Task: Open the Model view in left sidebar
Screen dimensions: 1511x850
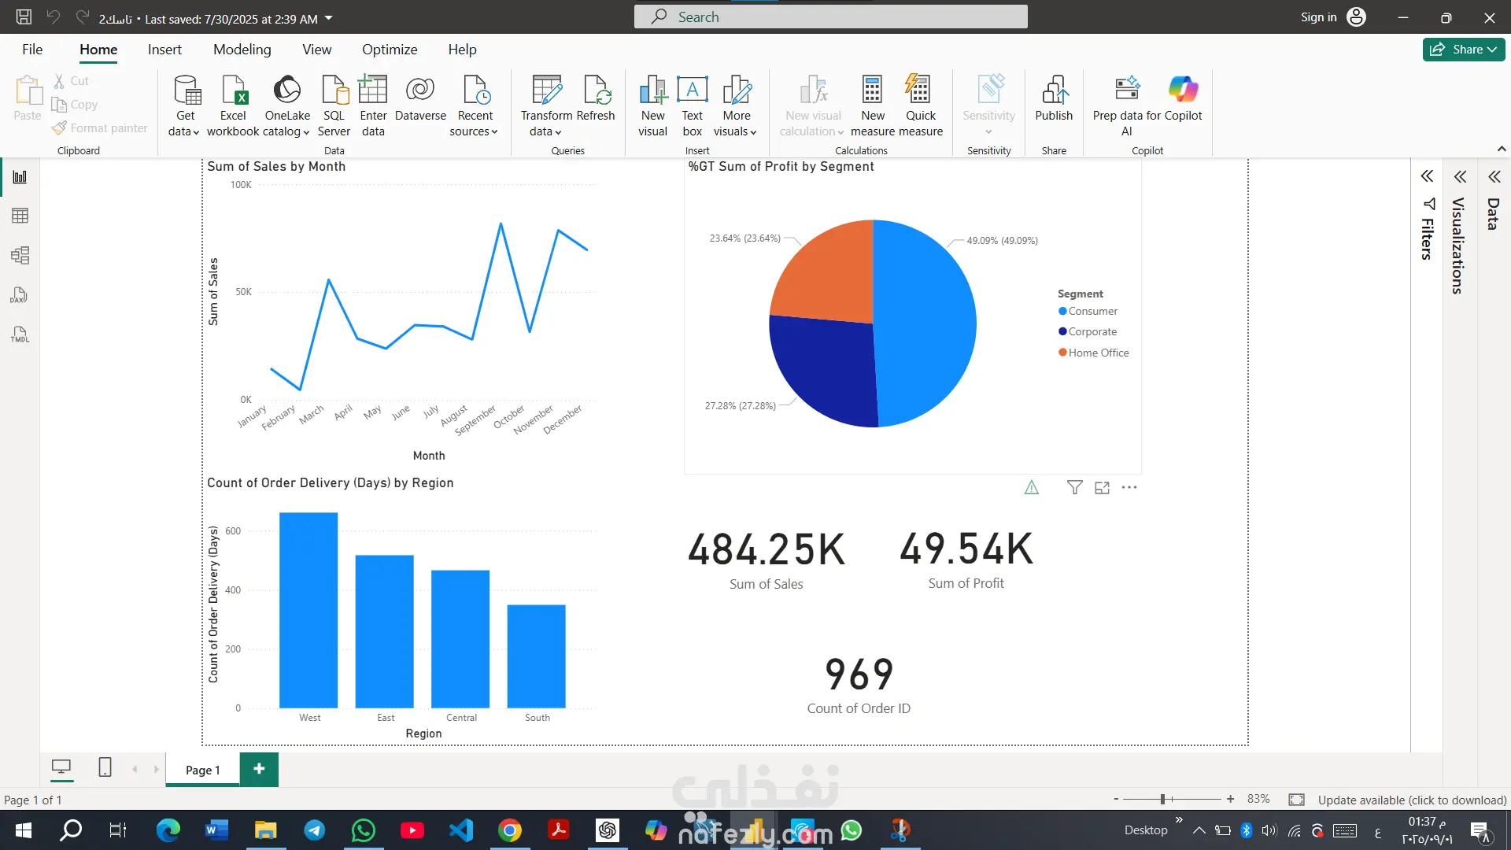Action: pos(20,255)
